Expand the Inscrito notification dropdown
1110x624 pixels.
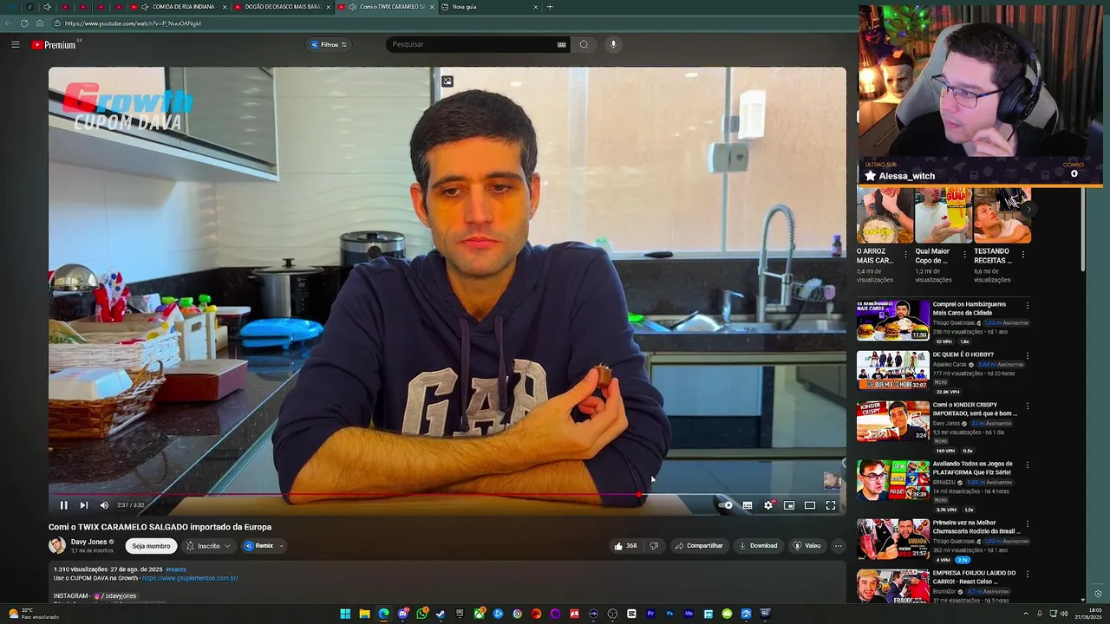209,546
